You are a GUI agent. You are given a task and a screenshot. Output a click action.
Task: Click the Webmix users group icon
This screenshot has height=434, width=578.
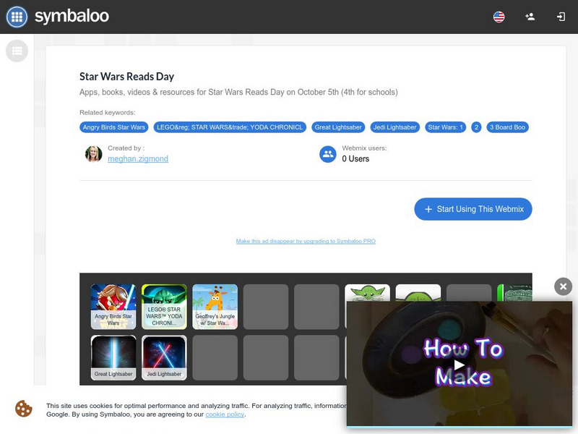[x=328, y=154]
